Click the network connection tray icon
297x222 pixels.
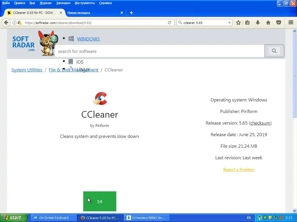coord(276,218)
